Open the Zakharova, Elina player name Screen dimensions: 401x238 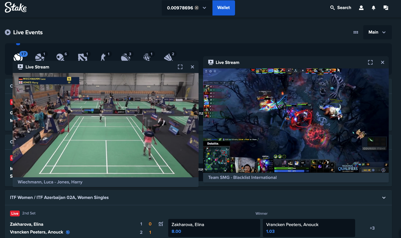tap(26, 224)
